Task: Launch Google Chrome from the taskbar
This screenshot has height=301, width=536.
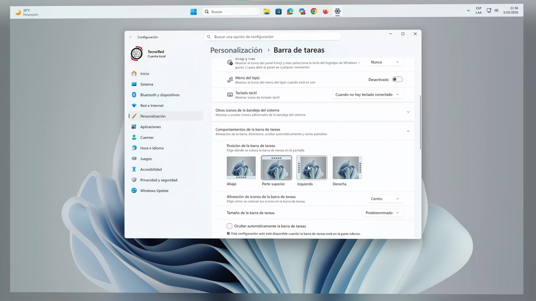Action: (314, 11)
